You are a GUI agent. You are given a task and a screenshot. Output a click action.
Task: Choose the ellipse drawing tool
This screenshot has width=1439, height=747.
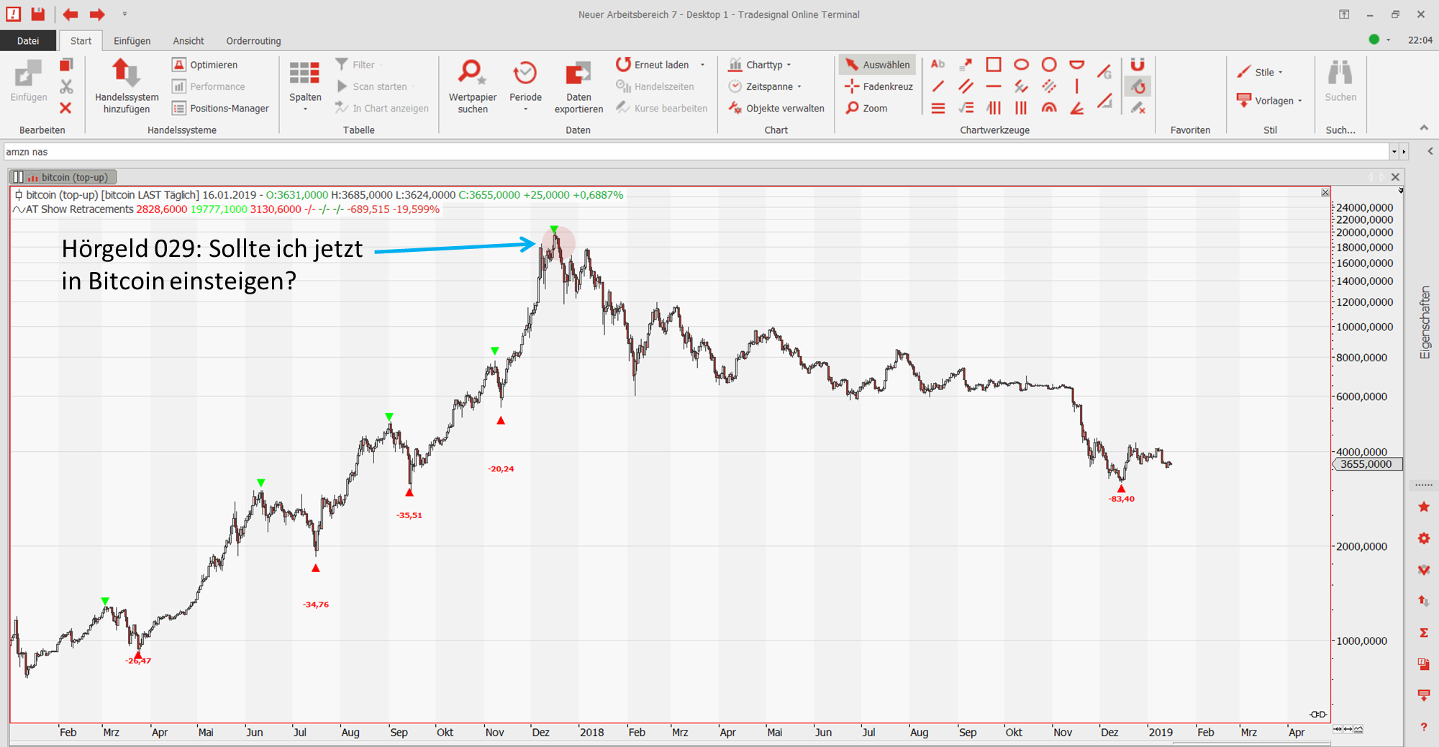1021,65
